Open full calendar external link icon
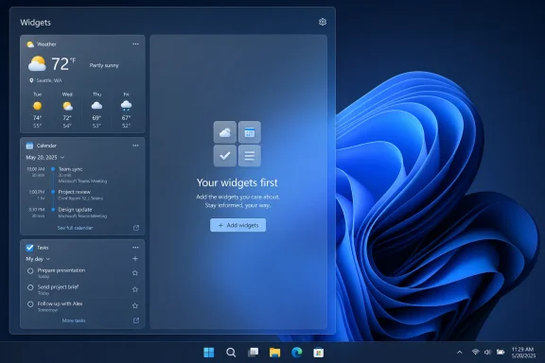This screenshot has width=545, height=363. pyautogui.click(x=136, y=228)
